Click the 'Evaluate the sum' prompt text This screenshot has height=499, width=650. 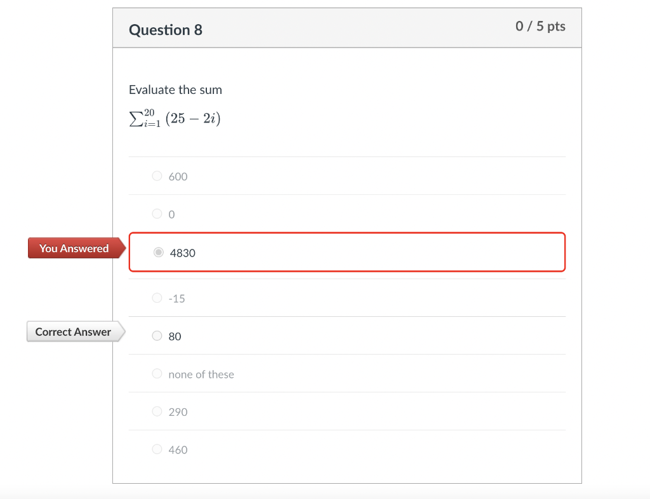pos(175,90)
